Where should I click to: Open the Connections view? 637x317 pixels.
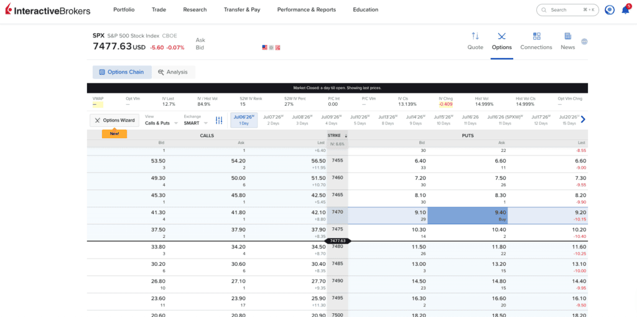pos(536,41)
